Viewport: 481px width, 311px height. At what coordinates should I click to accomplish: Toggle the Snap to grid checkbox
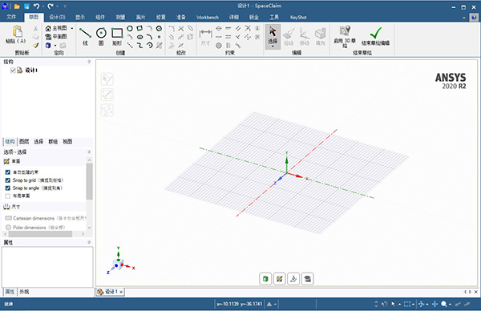tap(8, 180)
